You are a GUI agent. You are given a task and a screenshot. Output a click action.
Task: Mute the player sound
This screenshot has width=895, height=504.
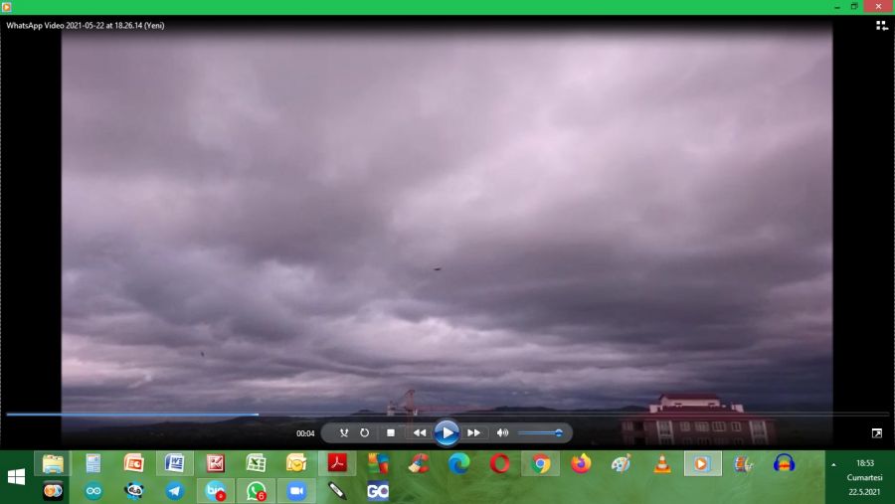click(x=502, y=433)
